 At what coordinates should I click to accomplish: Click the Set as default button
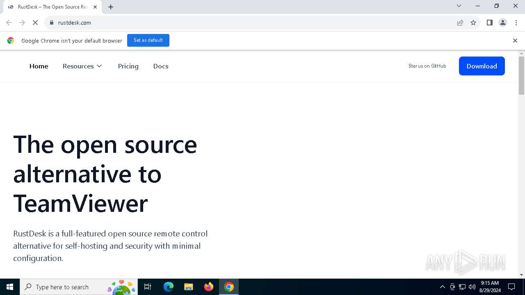(x=148, y=40)
